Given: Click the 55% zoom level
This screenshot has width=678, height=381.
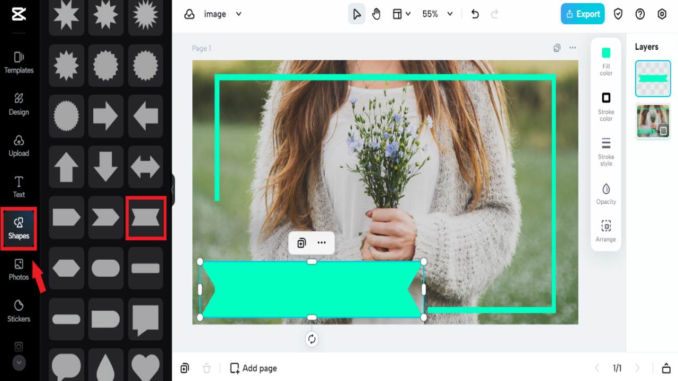Looking at the screenshot, I should click(430, 14).
